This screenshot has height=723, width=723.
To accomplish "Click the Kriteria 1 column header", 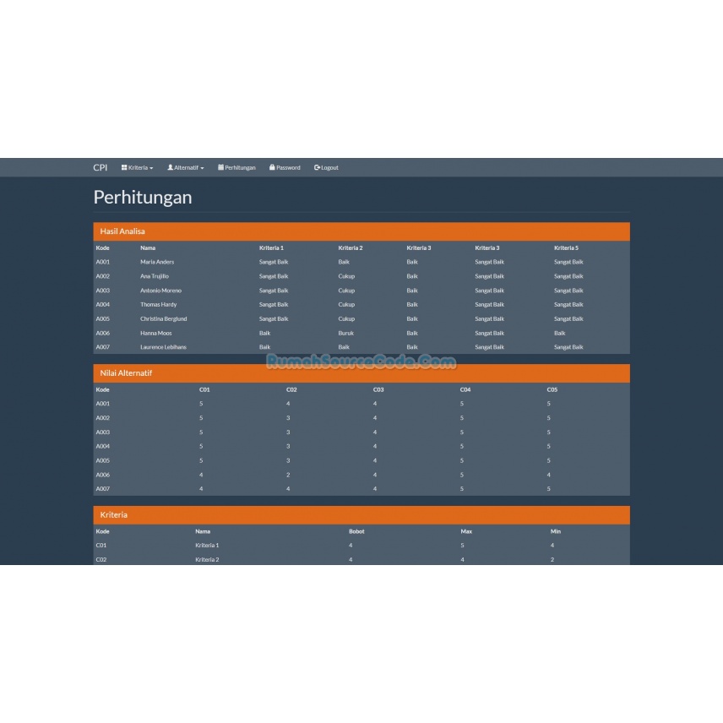I will pyautogui.click(x=271, y=247).
